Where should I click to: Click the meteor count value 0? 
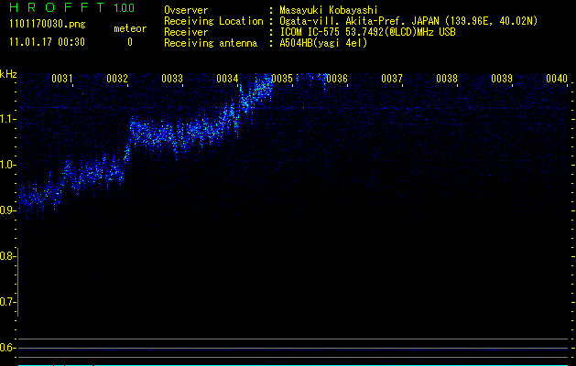130,42
